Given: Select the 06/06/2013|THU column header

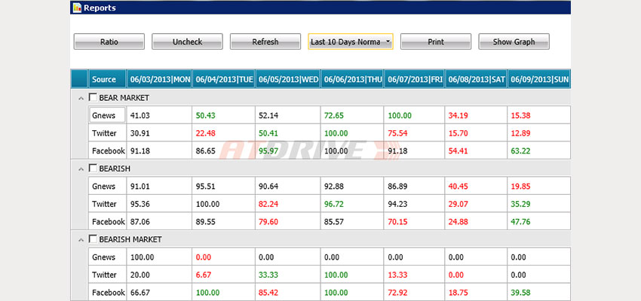Looking at the screenshot, I should tap(352, 79).
